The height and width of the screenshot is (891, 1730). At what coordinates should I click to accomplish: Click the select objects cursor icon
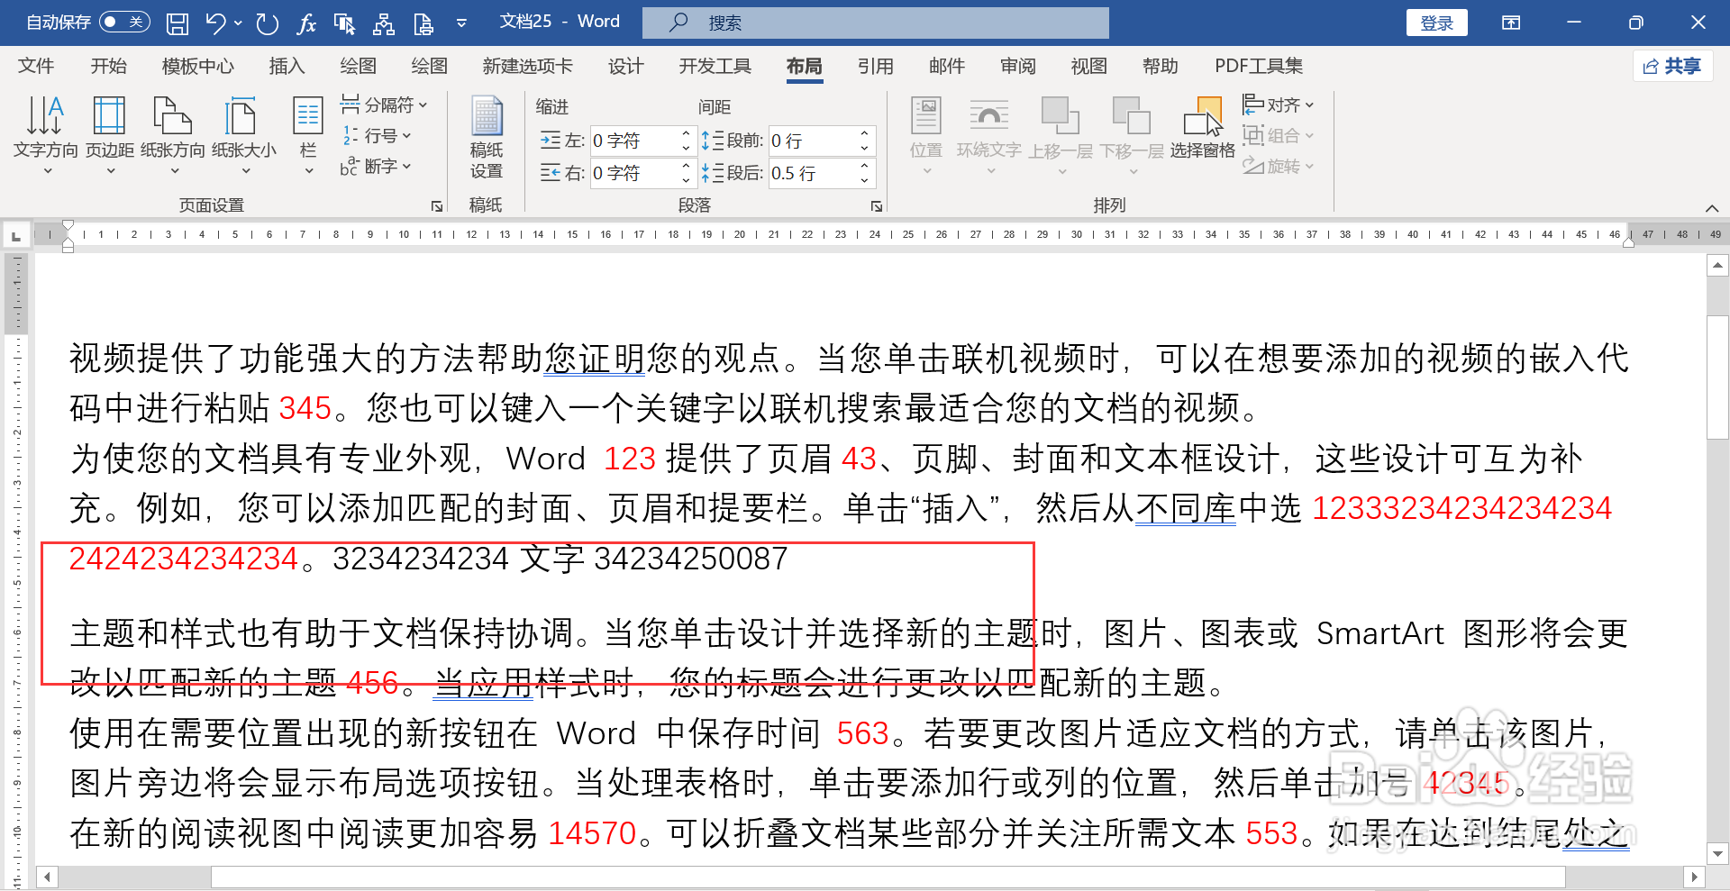point(344,23)
